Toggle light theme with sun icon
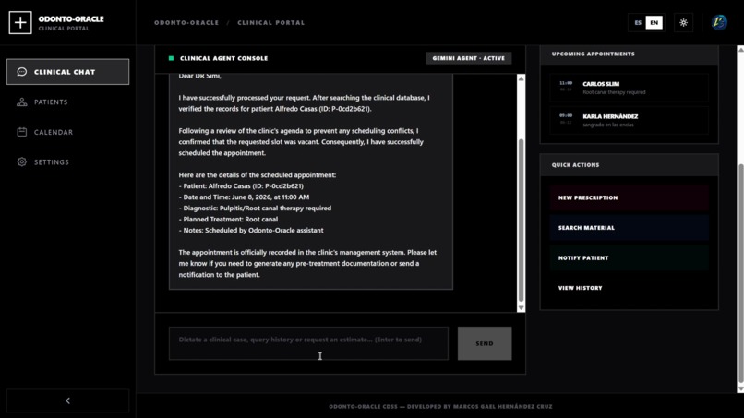This screenshot has width=744, height=418. [x=683, y=23]
